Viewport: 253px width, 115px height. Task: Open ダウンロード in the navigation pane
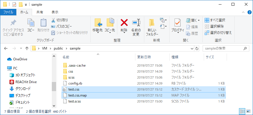[20, 89]
